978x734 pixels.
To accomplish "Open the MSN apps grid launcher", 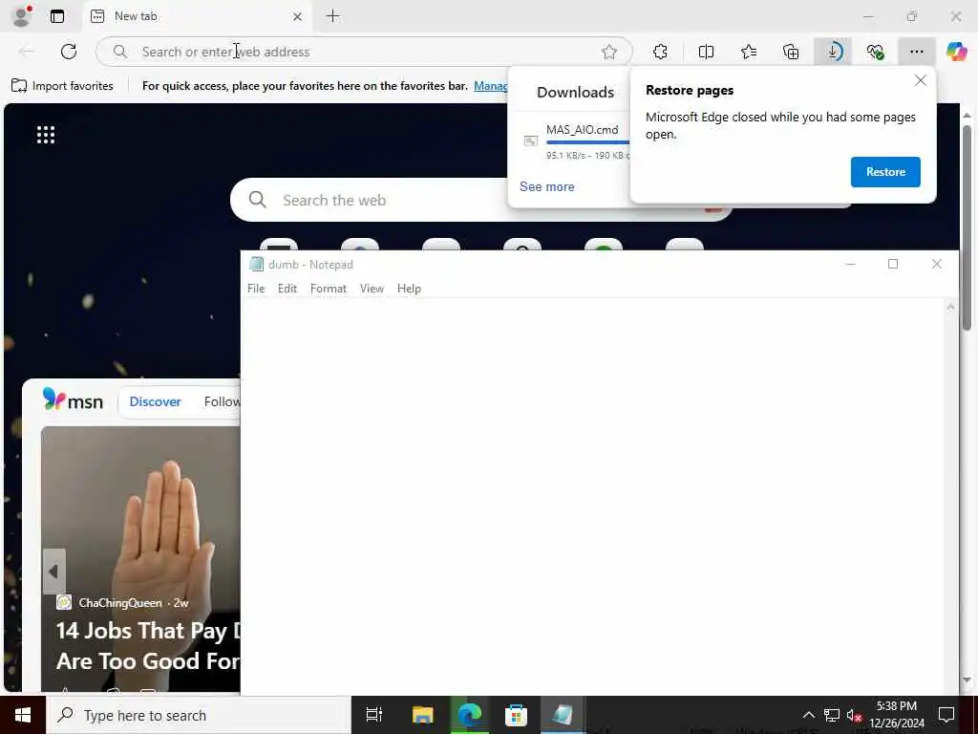I will click(46, 134).
